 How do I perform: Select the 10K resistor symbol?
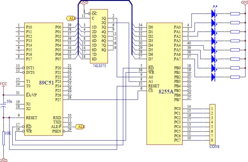point(4,138)
